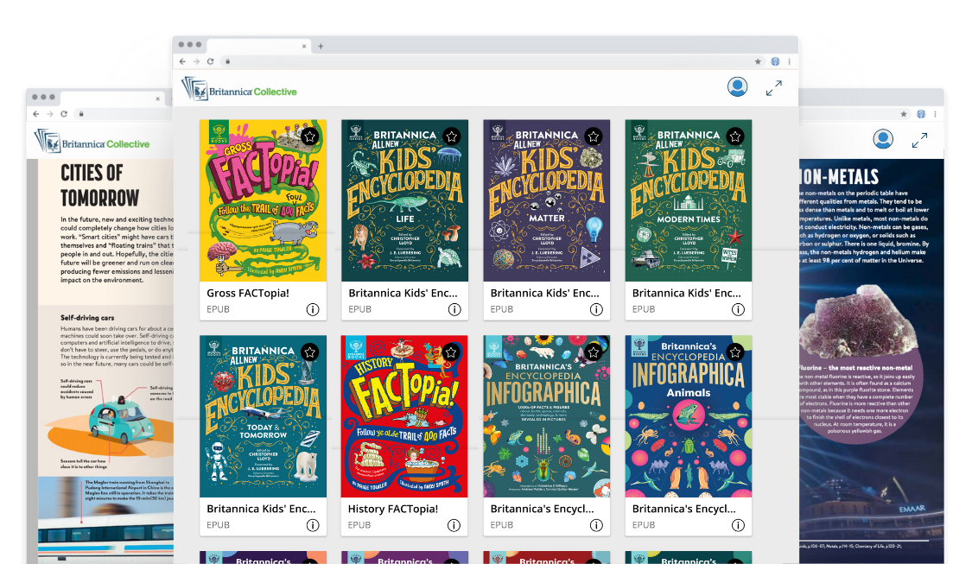Click the forward arrow in the front browser window

pos(196,61)
